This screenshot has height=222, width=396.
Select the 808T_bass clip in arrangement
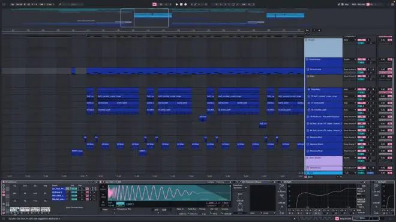pos(77,152)
